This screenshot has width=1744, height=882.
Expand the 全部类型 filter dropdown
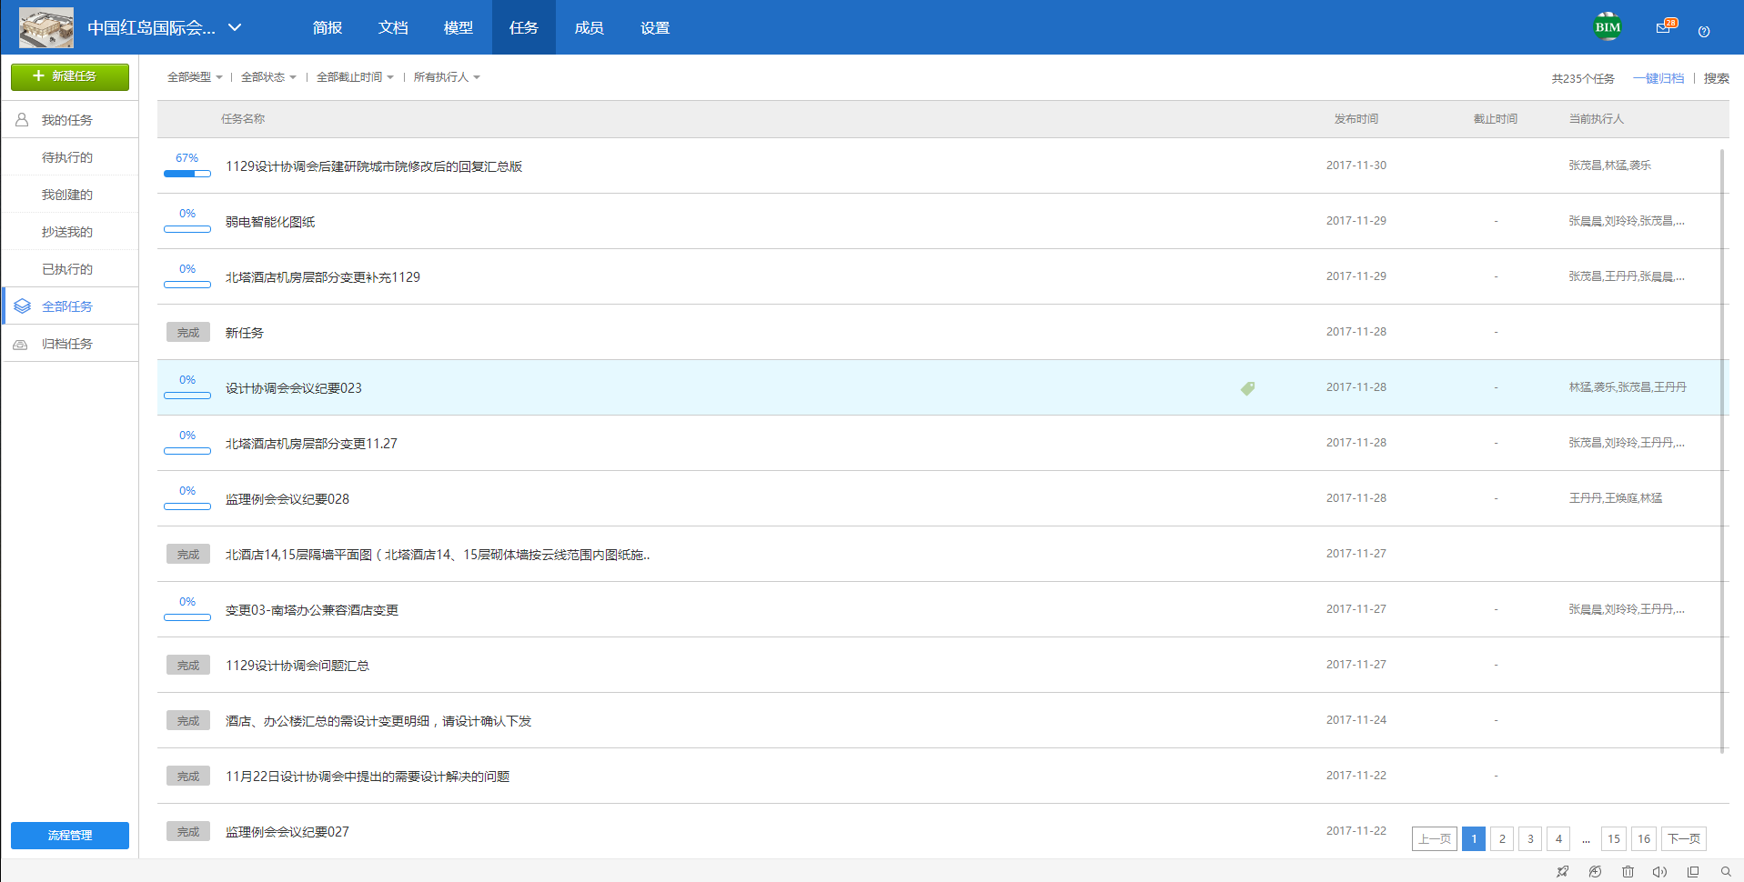195,77
